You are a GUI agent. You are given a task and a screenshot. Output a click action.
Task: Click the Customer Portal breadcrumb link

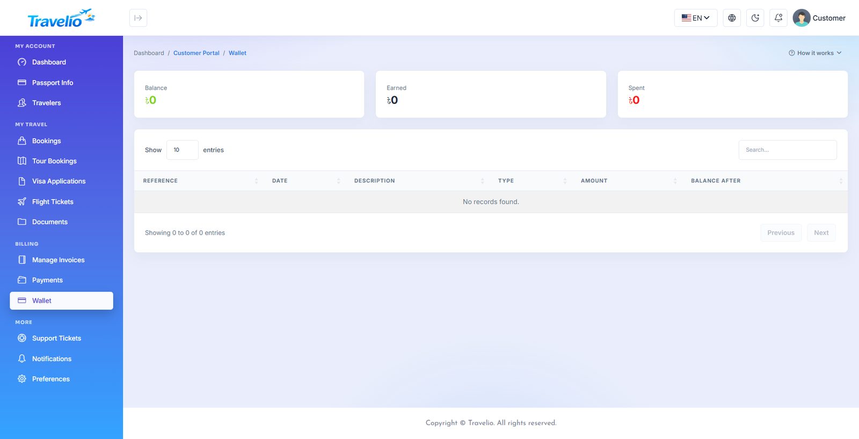[x=196, y=53]
